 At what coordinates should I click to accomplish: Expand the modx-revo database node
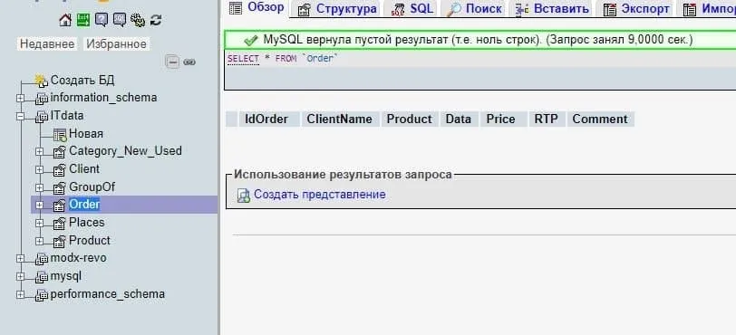tap(20, 259)
